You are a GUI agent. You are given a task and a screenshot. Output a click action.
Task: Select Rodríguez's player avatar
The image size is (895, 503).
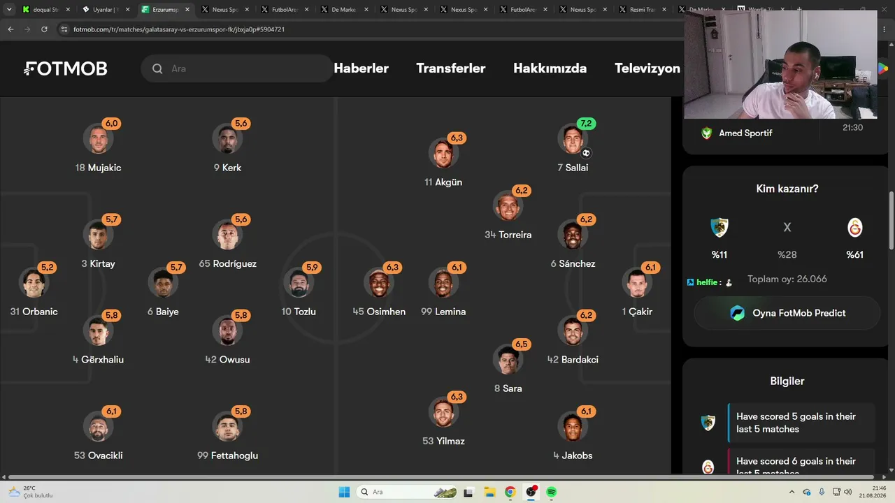coord(227,235)
